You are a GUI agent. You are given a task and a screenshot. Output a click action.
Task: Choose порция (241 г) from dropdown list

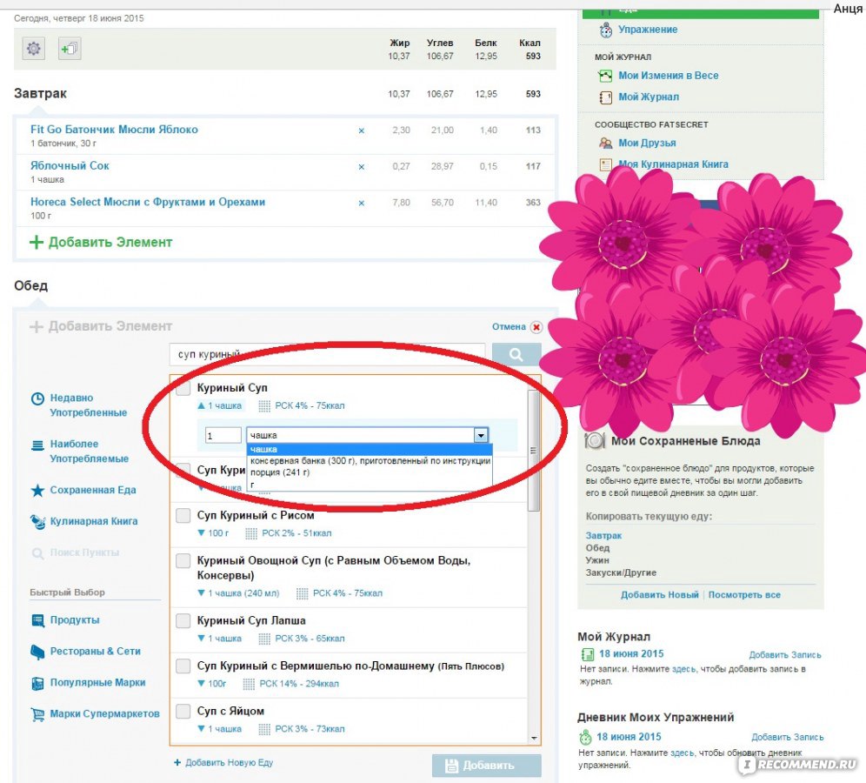[x=280, y=472]
